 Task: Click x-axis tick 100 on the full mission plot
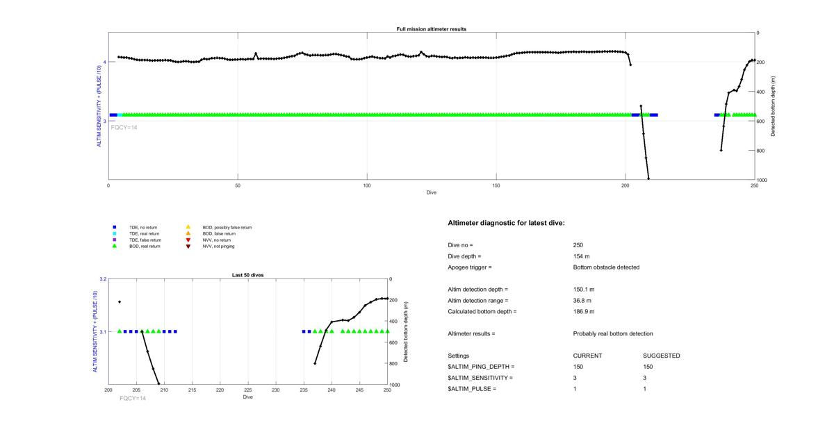click(367, 185)
